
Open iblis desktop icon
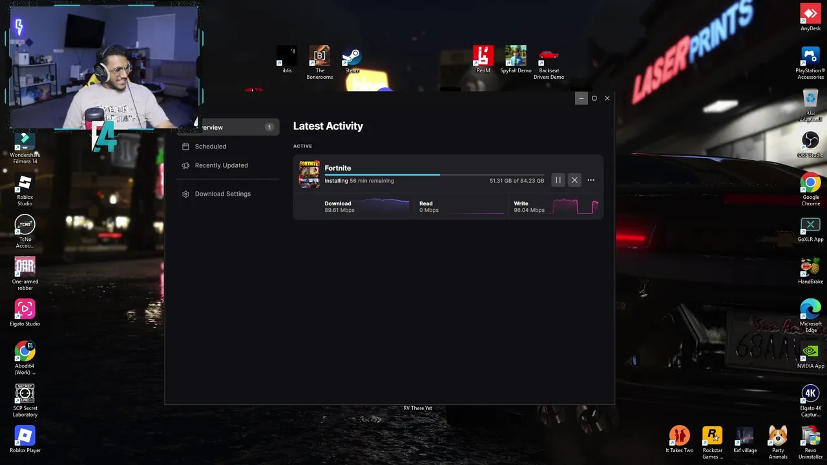[x=287, y=60]
